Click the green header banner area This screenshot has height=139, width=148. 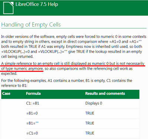[x=74, y=8]
